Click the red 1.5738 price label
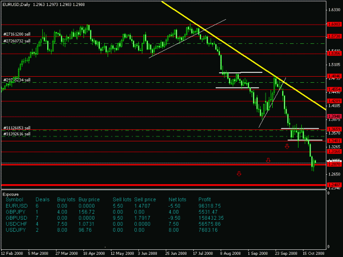Viewport: 343px width, 257px height. [x=334, y=36]
